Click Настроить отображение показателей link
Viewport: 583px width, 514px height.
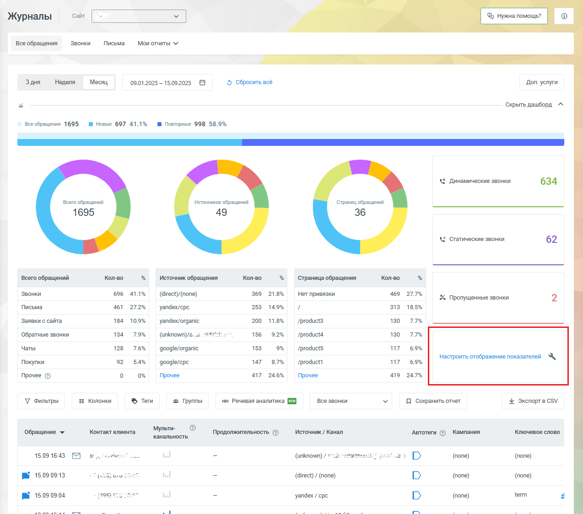490,357
